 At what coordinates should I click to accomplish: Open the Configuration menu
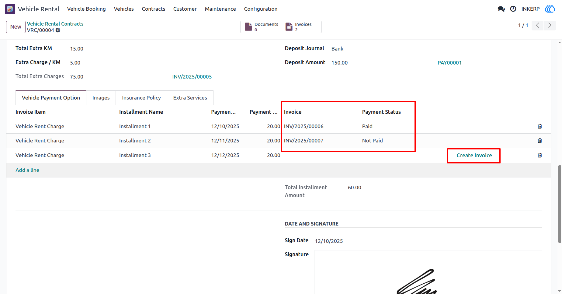[x=261, y=9]
